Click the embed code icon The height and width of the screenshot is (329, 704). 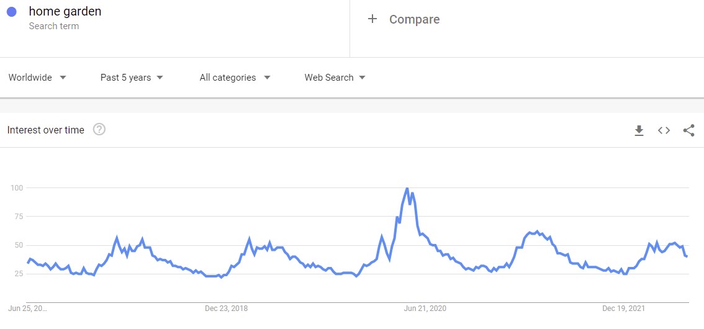point(664,130)
